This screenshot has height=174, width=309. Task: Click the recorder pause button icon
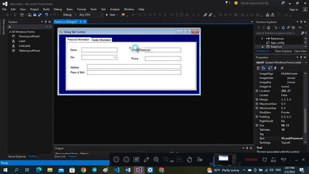[x=116, y=159]
